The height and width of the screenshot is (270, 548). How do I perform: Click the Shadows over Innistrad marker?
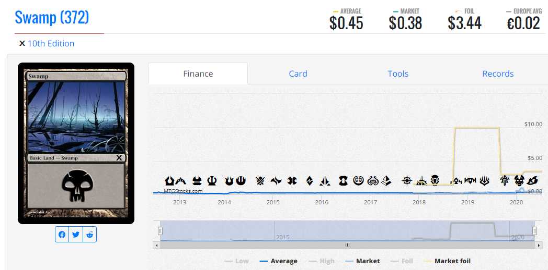point(343,181)
